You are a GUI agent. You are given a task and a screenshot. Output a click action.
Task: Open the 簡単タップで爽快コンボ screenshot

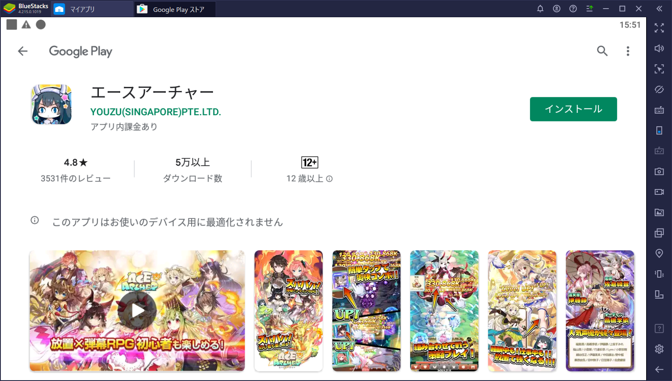point(366,311)
